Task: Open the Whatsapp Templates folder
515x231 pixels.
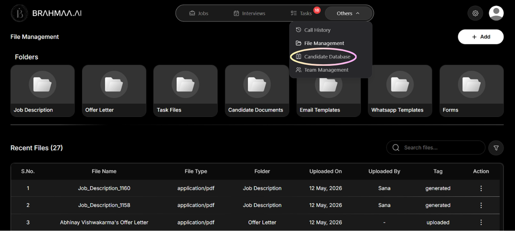Action: click(x=400, y=91)
